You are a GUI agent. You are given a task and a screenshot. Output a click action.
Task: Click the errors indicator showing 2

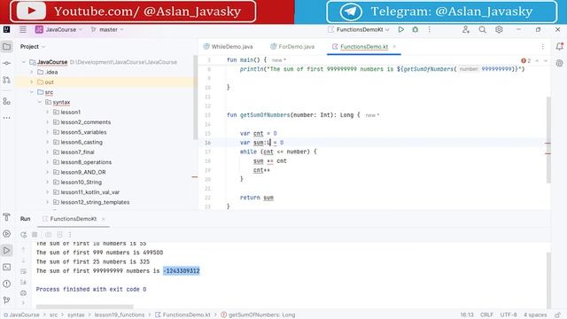click(525, 61)
